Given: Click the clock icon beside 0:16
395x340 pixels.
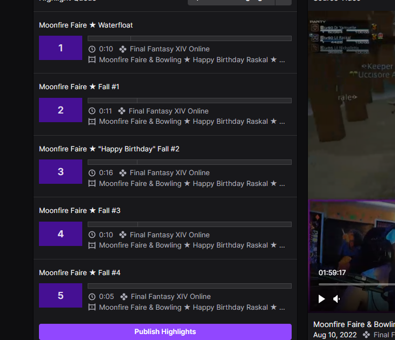Looking at the screenshot, I should [92, 173].
